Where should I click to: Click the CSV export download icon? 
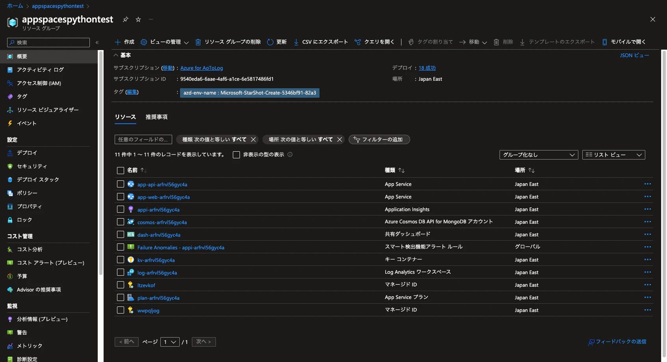click(x=296, y=42)
